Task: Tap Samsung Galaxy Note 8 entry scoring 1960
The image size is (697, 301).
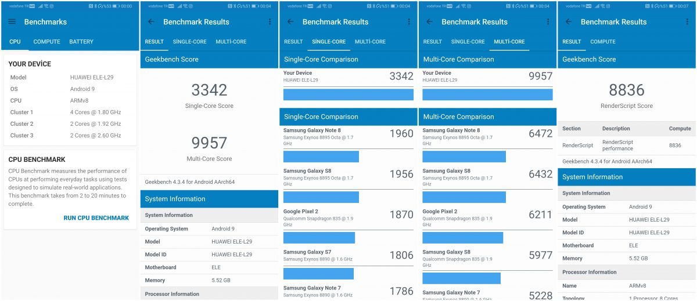Action: point(348,145)
